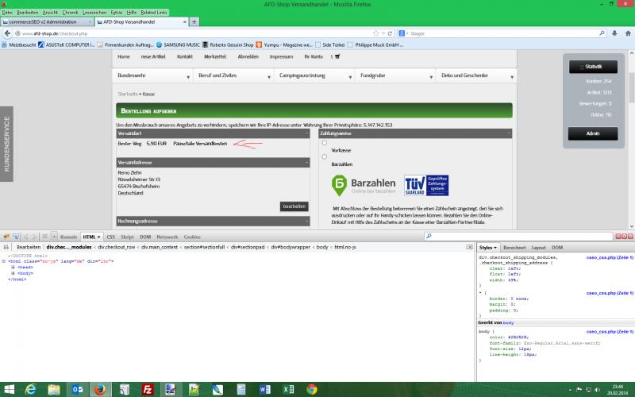Open Excel from the taskbar
This screenshot has width=635, height=397.
pos(287,389)
